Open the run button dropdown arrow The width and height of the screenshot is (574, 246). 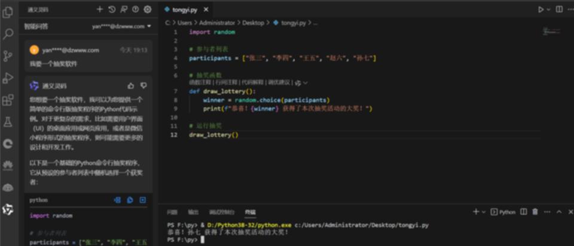coord(547,10)
